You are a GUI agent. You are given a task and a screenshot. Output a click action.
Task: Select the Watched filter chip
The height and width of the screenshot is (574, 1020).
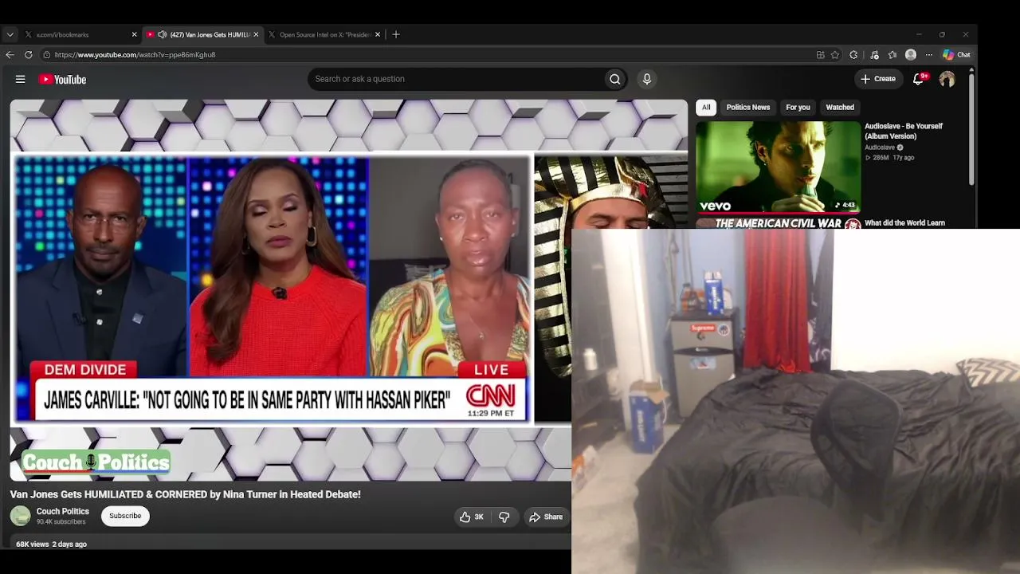pos(840,108)
